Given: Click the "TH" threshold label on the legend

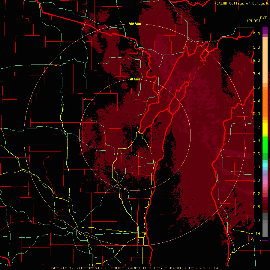Looking at the screenshot, I should point(258,234).
